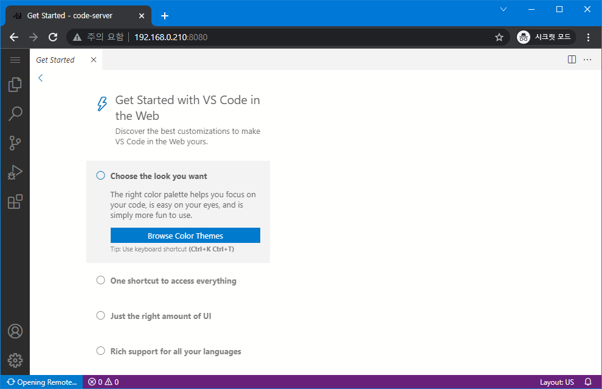Open the Source Control view
This screenshot has height=389, width=602.
[x=15, y=143]
